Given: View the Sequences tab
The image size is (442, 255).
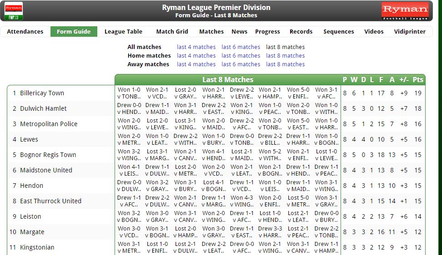Looking at the screenshot, I should (x=338, y=32).
